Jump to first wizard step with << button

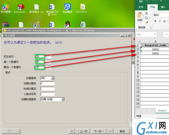[x=72, y=131]
